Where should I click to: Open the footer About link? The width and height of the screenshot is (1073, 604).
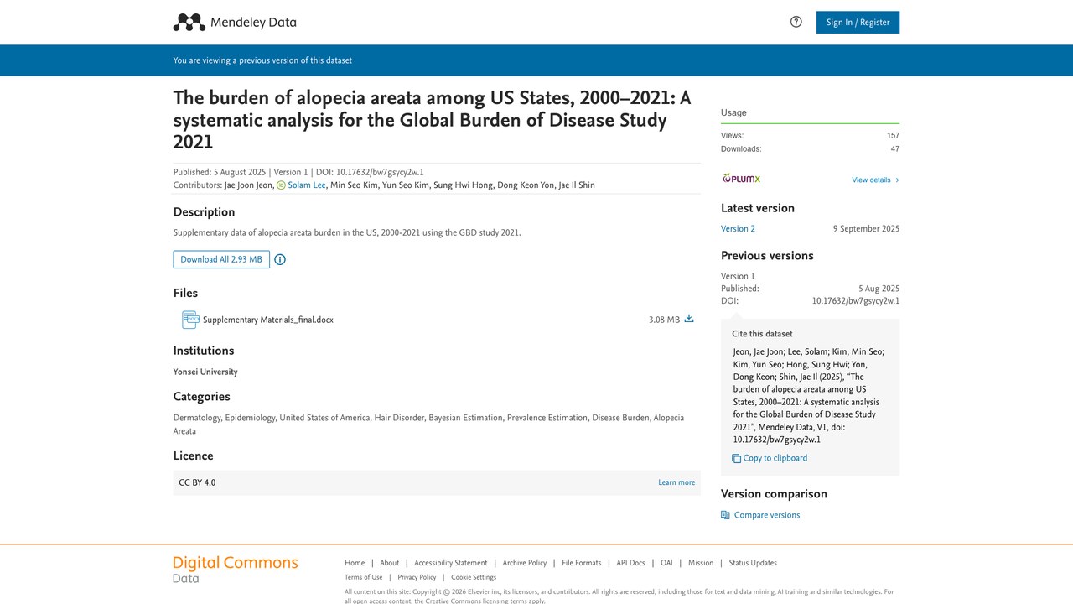[x=390, y=563]
